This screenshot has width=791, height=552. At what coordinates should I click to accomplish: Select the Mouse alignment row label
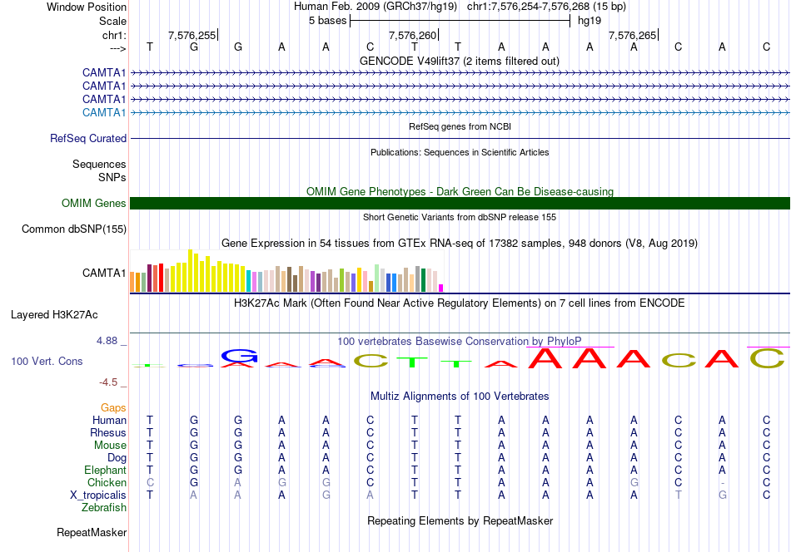110,446
